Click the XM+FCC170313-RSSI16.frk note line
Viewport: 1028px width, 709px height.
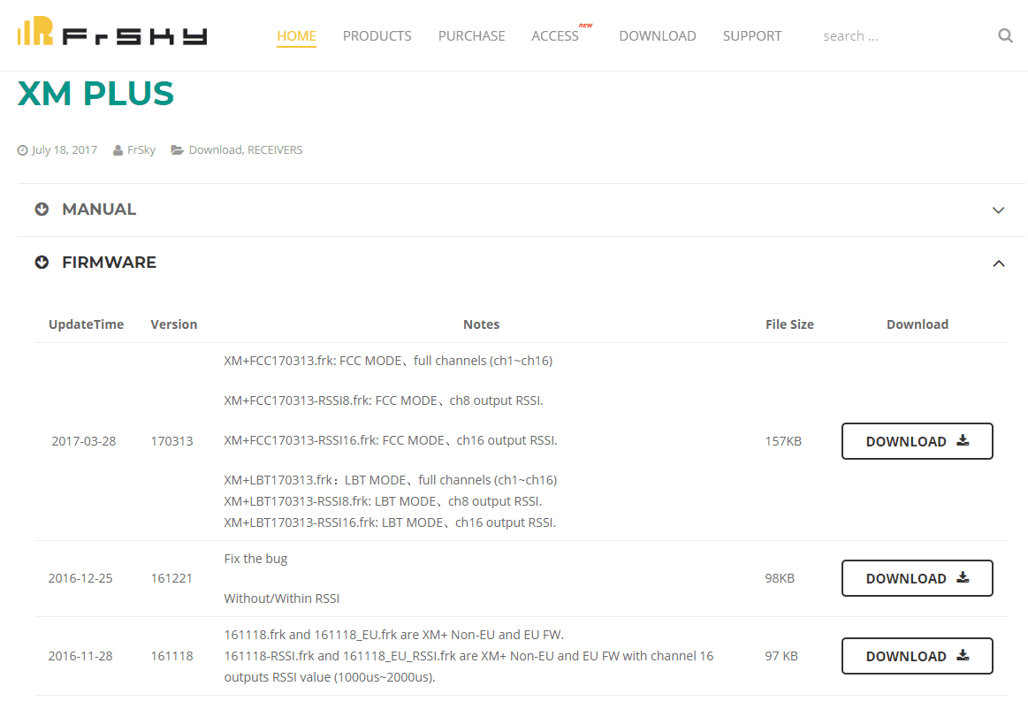391,441
